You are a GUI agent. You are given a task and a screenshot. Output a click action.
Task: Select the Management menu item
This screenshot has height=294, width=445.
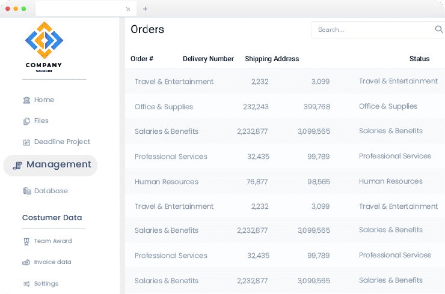coord(51,165)
